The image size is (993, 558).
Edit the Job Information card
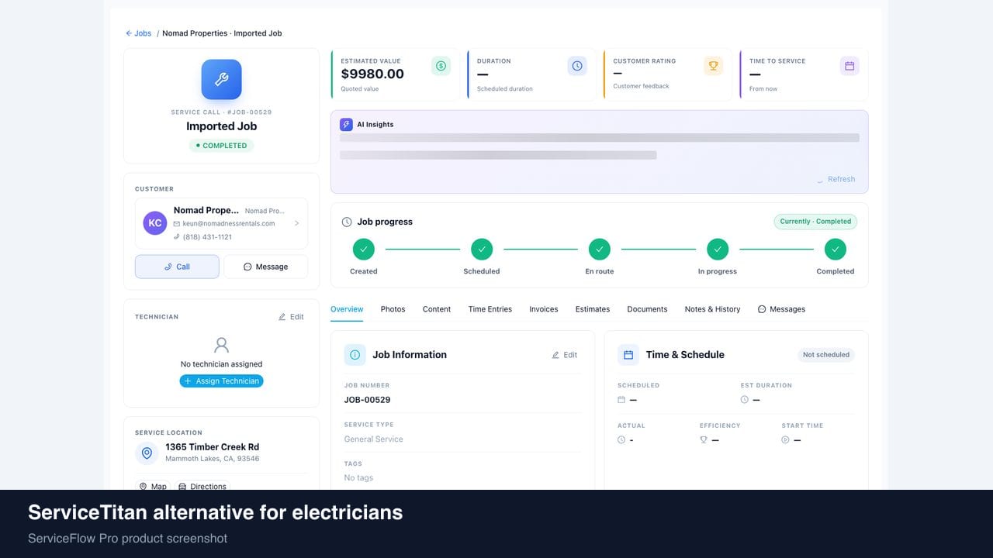565,355
